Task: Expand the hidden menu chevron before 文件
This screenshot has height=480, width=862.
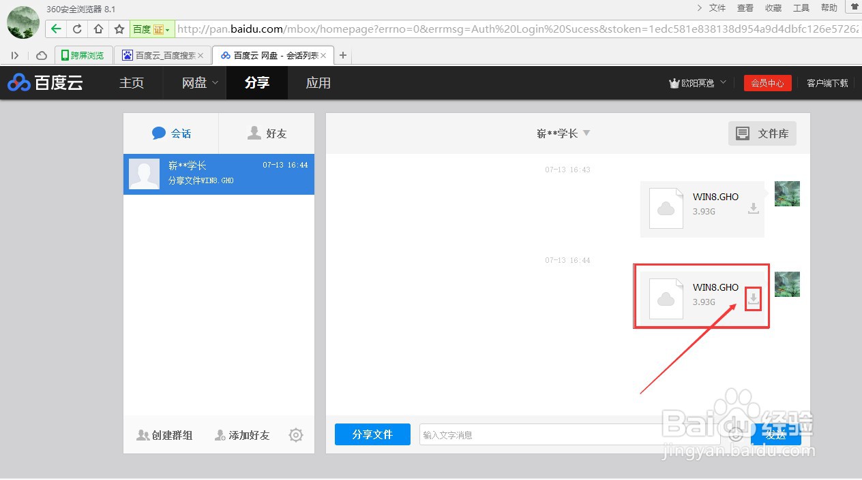Action: coord(699,7)
